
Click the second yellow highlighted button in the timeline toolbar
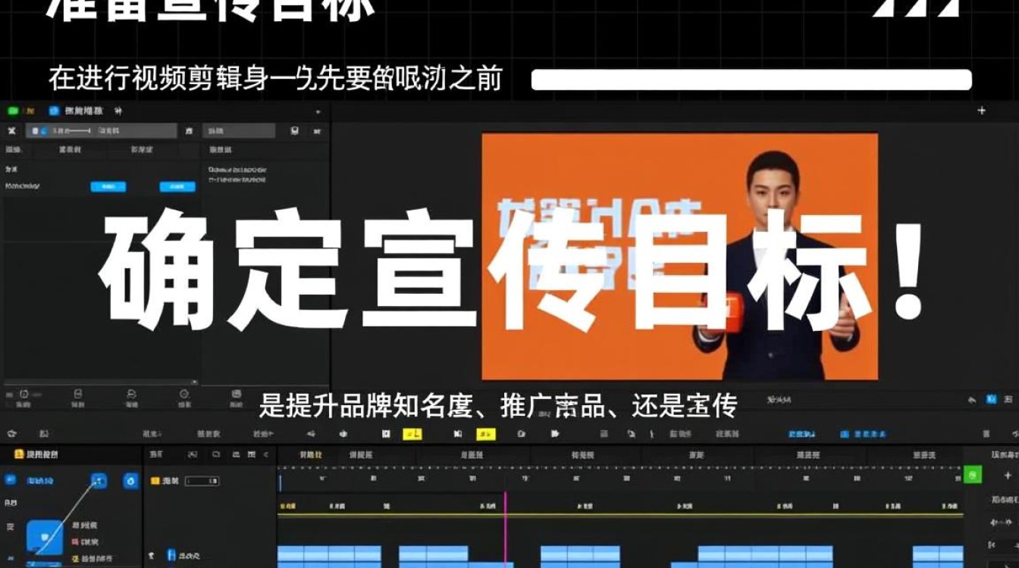click(x=486, y=434)
